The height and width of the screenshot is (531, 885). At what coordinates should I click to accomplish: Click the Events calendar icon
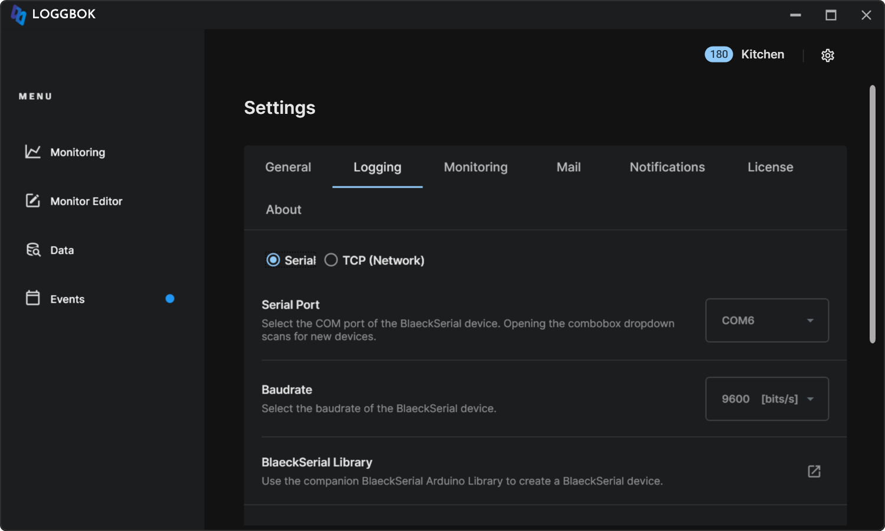tap(33, 298)
